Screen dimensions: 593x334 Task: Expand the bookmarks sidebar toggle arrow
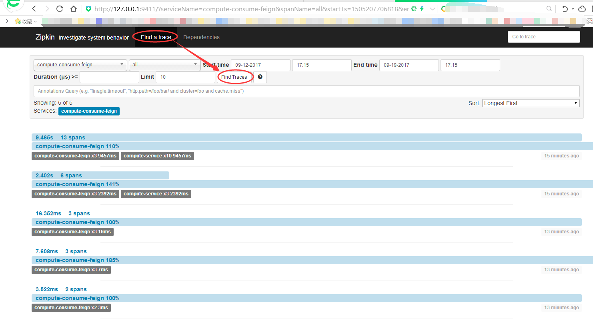[x=6, y=21]
